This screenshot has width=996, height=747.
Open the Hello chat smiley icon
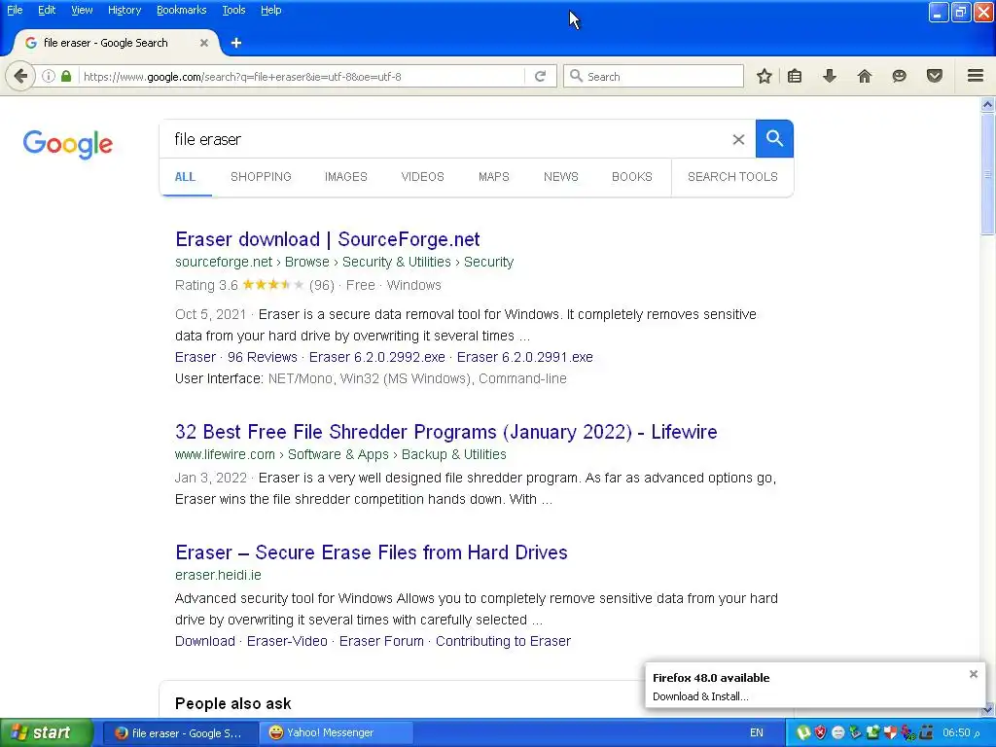(899, 76)
